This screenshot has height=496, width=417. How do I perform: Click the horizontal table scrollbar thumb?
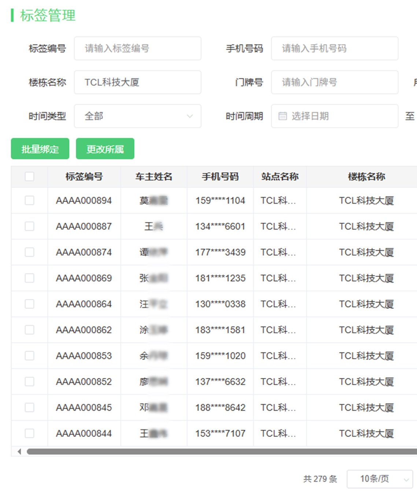(x=222, y=451)
